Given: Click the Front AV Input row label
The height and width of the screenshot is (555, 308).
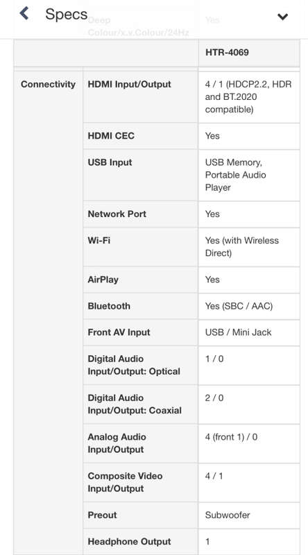Looking at the screenshot, I should click(119, 332).
